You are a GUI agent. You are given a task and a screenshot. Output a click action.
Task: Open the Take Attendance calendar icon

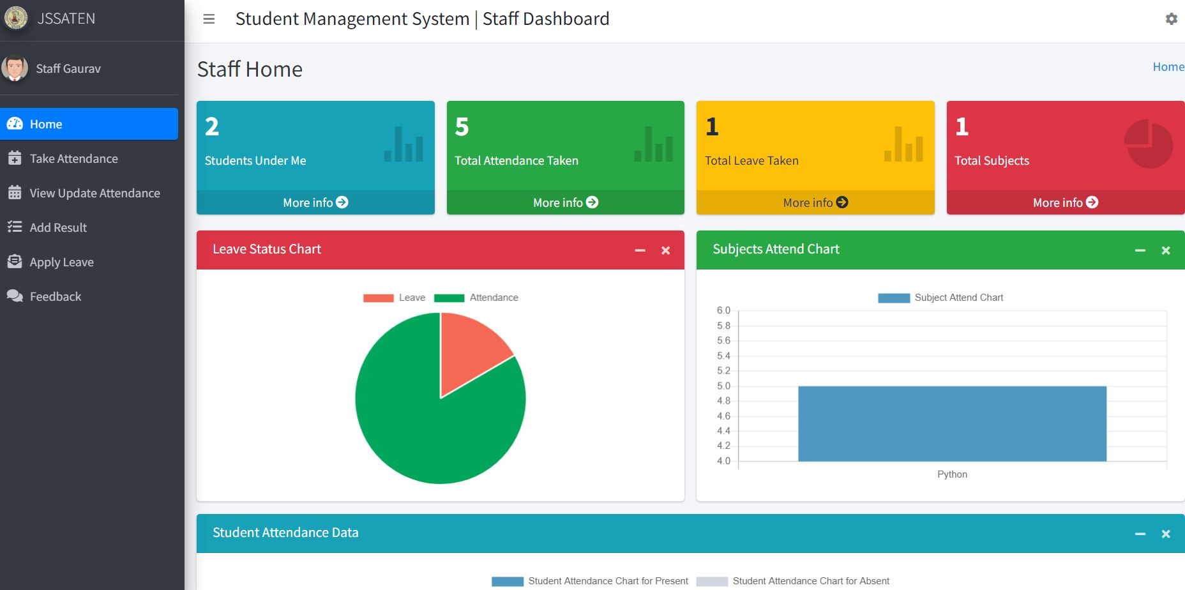coord(15,158)
